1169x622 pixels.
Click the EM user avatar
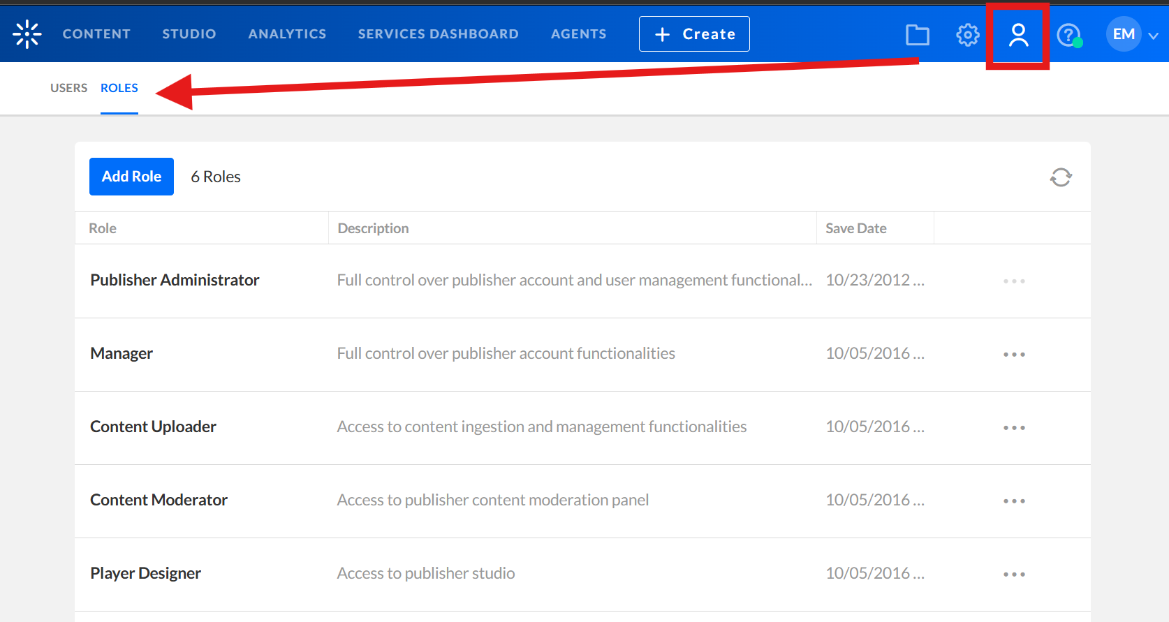1124,34
